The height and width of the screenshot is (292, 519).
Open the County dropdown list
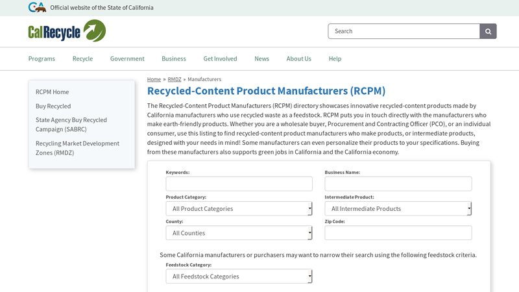pos(239,233)
